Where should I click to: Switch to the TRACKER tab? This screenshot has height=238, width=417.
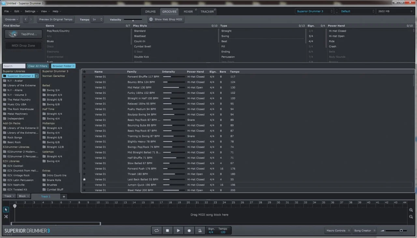(x=207, y=11)
